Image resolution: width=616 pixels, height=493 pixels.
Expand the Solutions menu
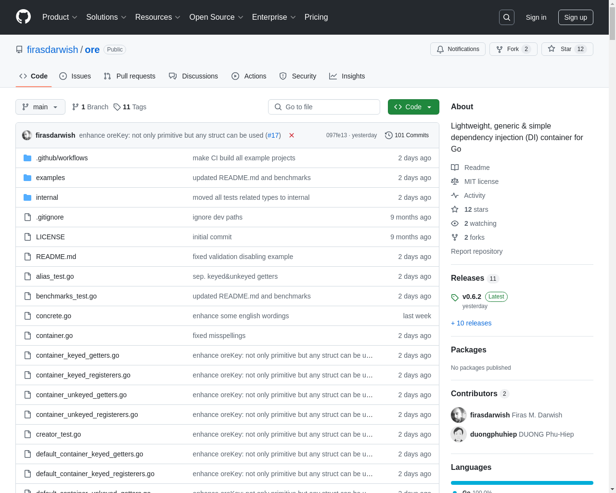106,17
